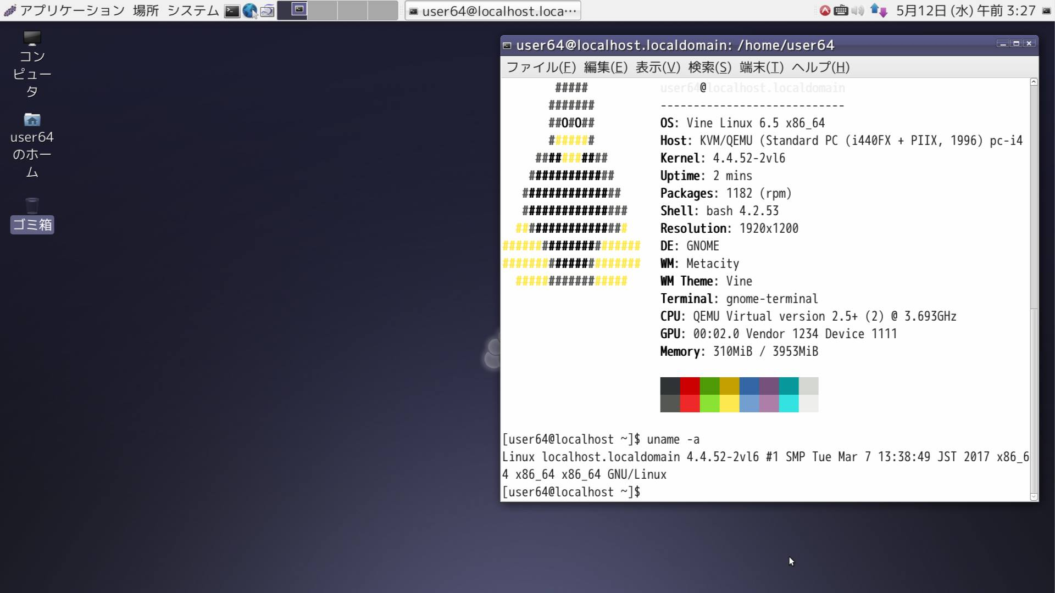
Task: Click the date and time clock
Action: pos(965,10)
